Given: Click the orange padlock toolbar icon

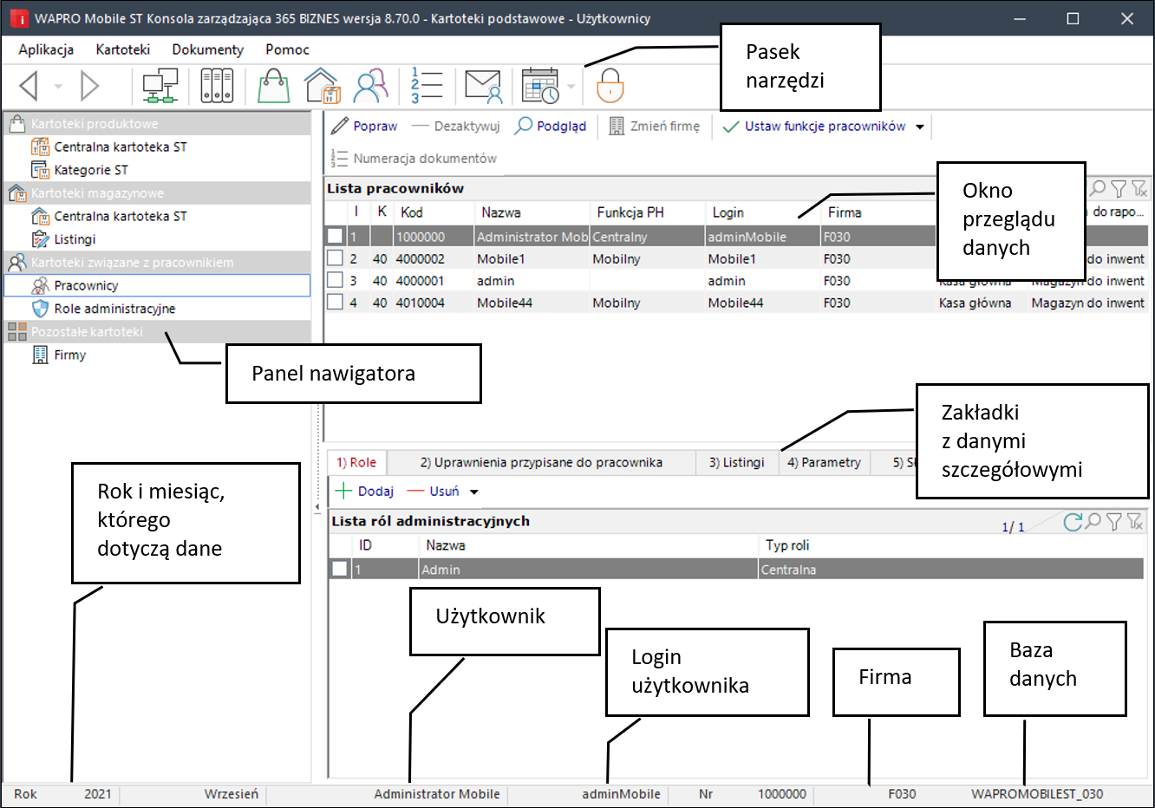Looking at the screenshot, I should click(610, 86).
